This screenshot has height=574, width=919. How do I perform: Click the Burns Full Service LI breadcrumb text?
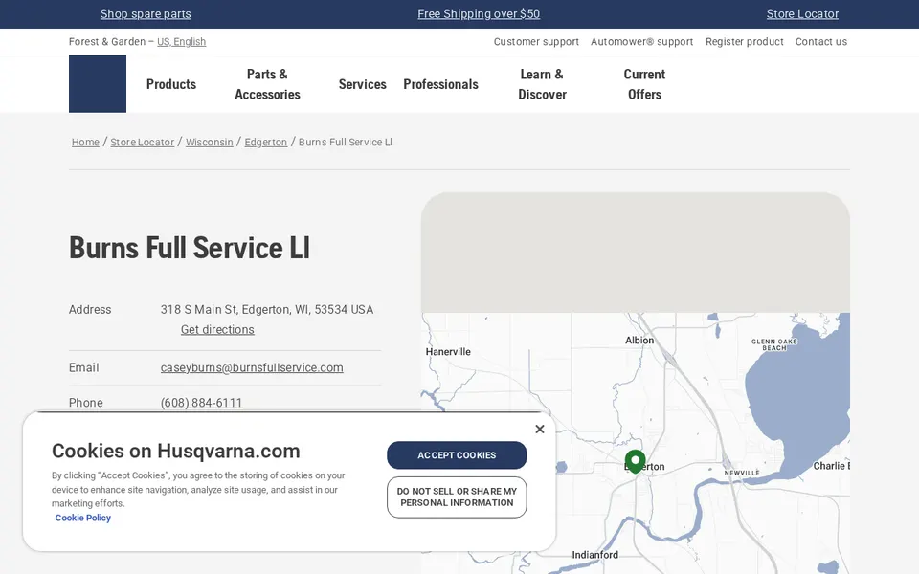pos(346,143)
